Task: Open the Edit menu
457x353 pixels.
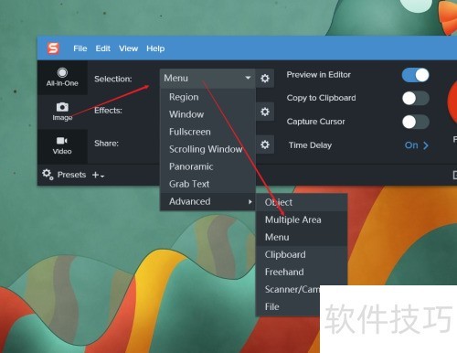Action: [103, 48]
